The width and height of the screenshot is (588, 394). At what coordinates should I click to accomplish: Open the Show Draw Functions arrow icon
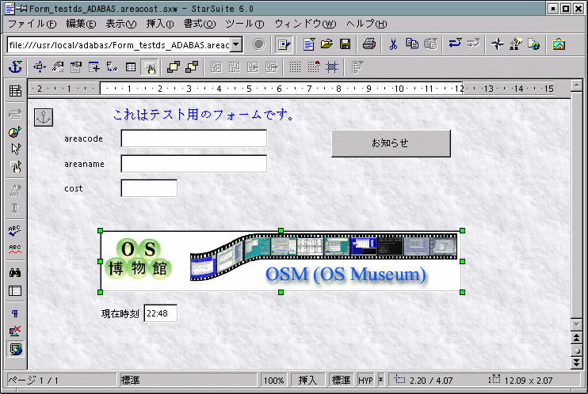(15, 149)
